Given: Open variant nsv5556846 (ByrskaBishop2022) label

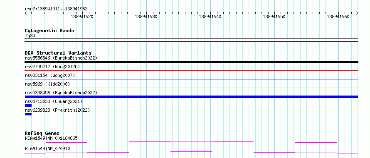Looking at the screenshot, I should (61, 58).
